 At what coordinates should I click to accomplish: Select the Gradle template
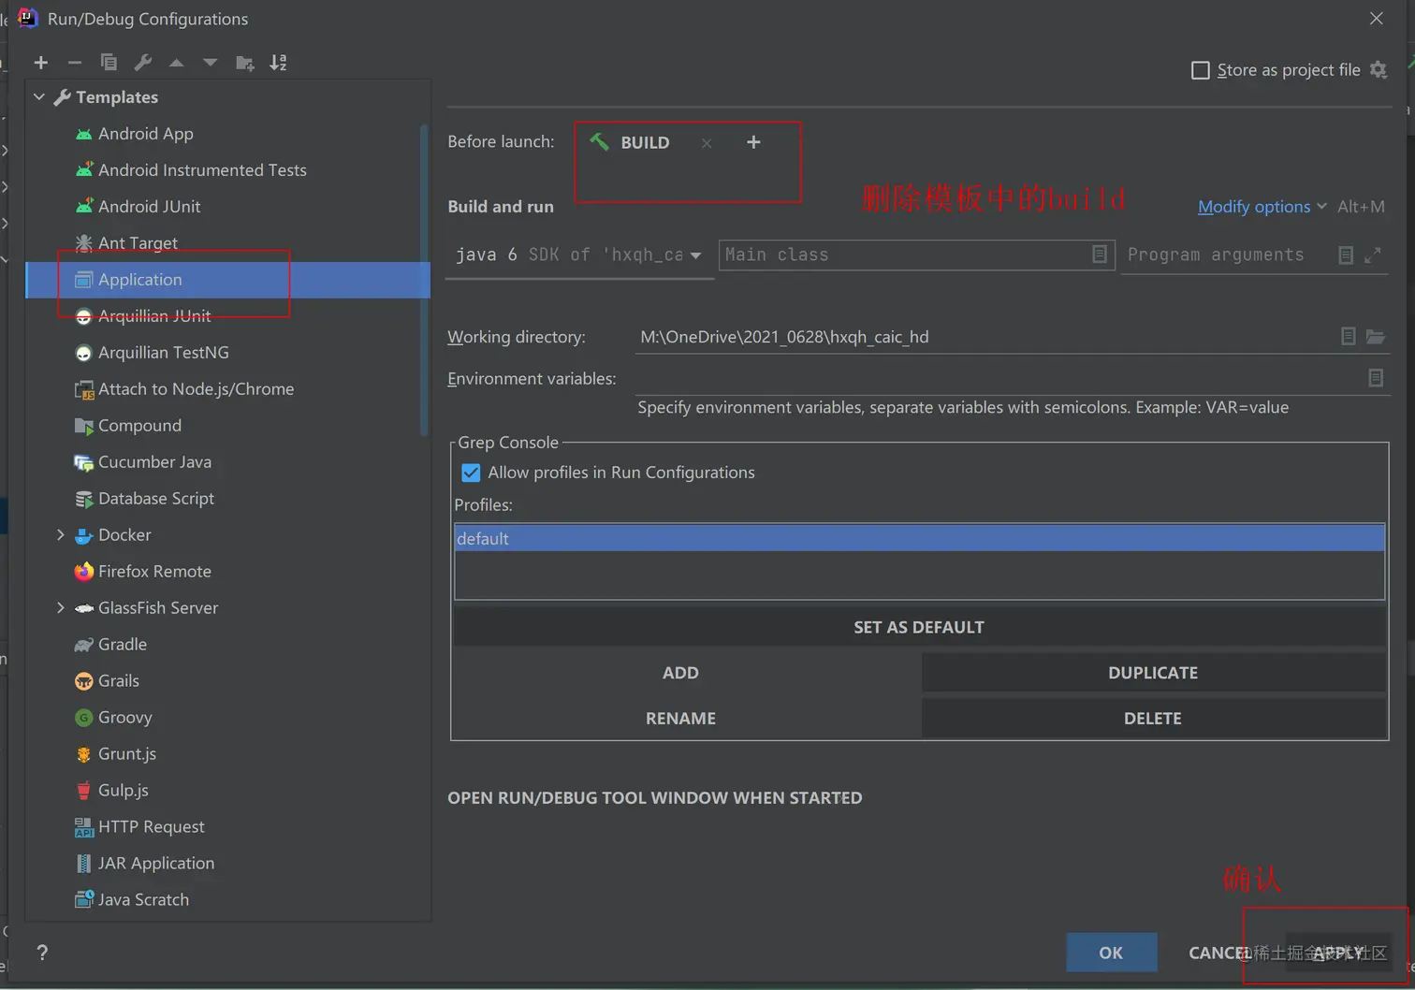point(123,645)
